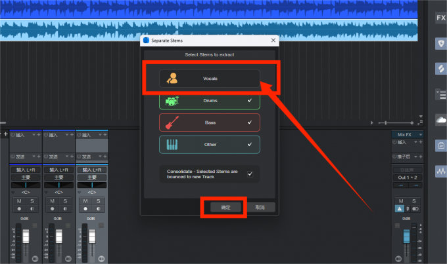Image resolution: width=447 pixels, height=264 pixels.
Task: Toggle mono switch on master channel
Action: pyautogui.click(x=415, y=209)
